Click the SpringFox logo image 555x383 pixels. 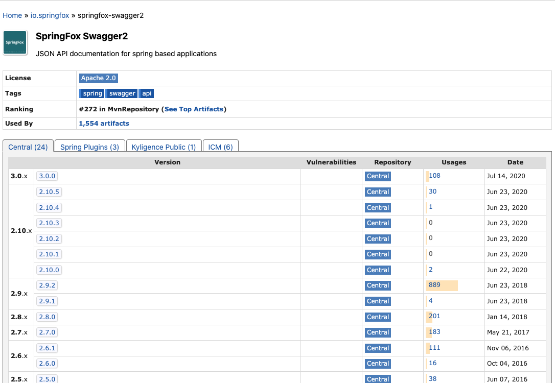(15, 42)
